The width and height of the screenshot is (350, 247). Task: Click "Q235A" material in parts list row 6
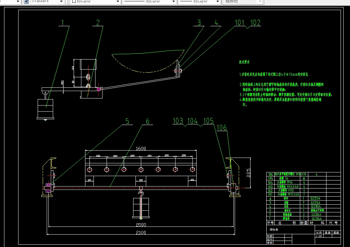(x=315, y=198)
